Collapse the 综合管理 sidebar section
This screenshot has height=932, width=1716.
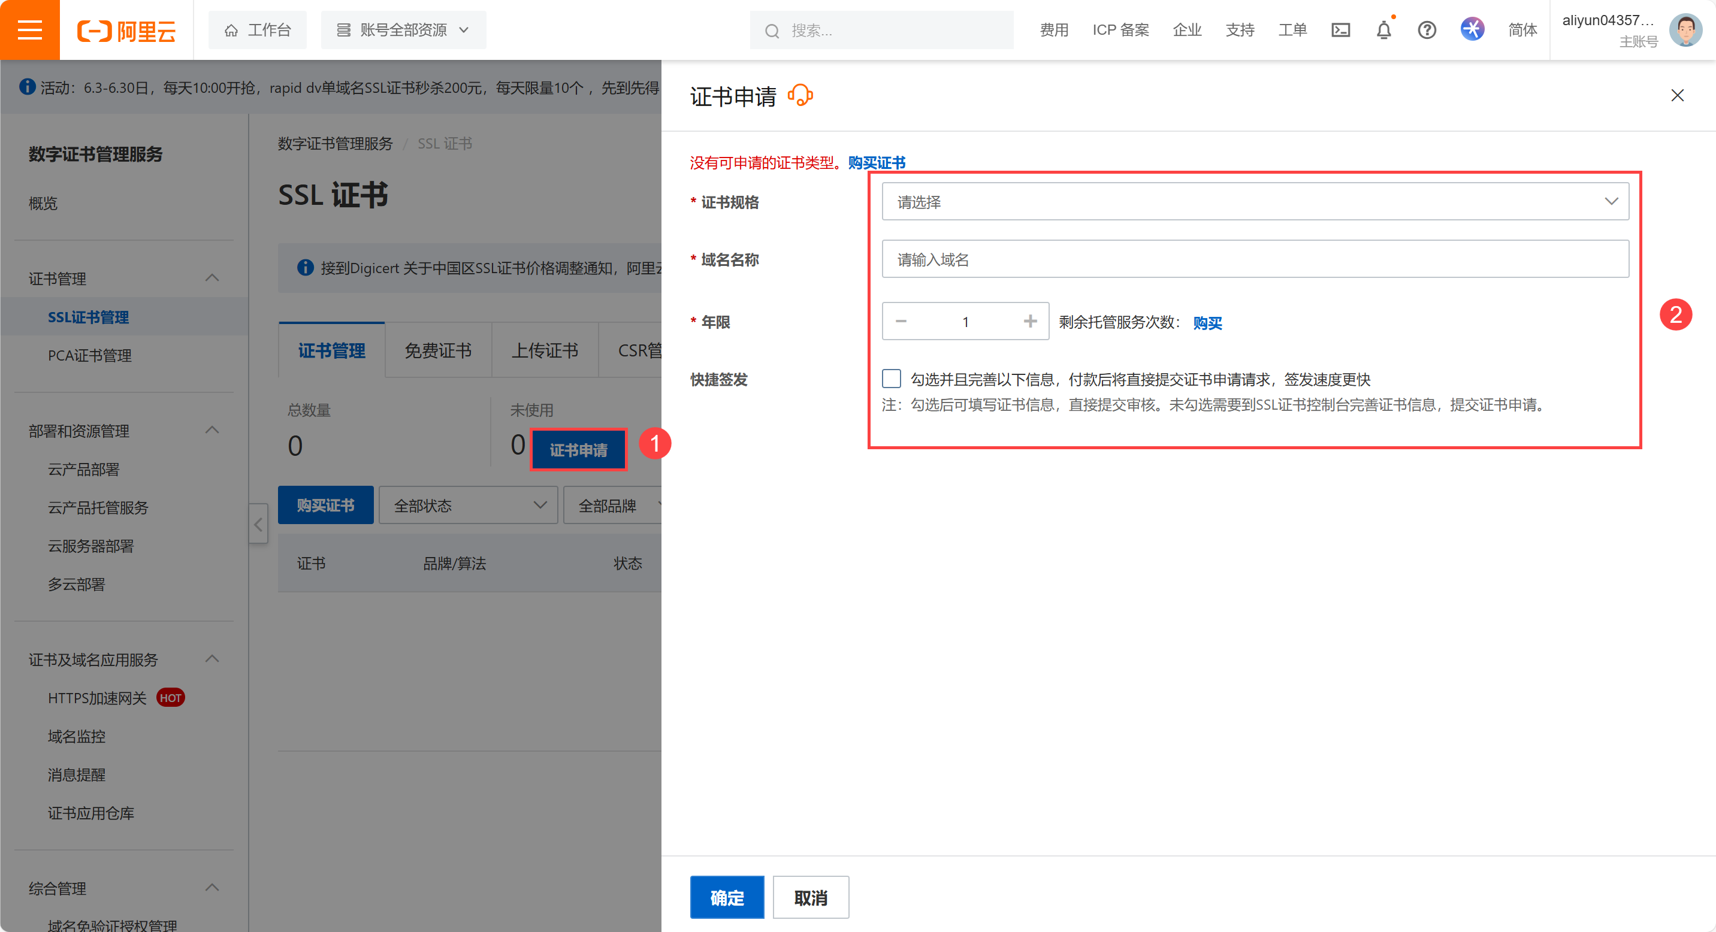tap(213, 888)
